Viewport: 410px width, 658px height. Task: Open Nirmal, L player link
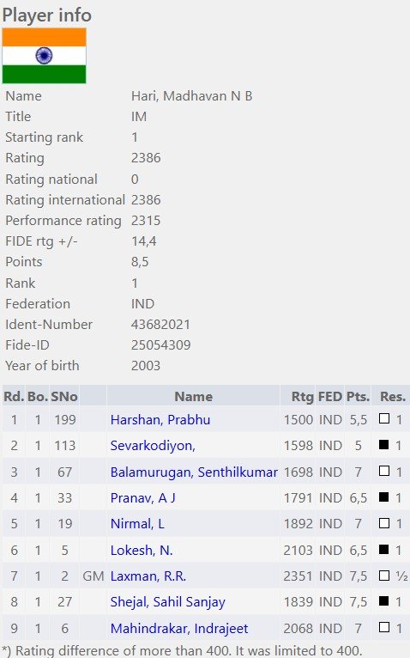[137, 524]
